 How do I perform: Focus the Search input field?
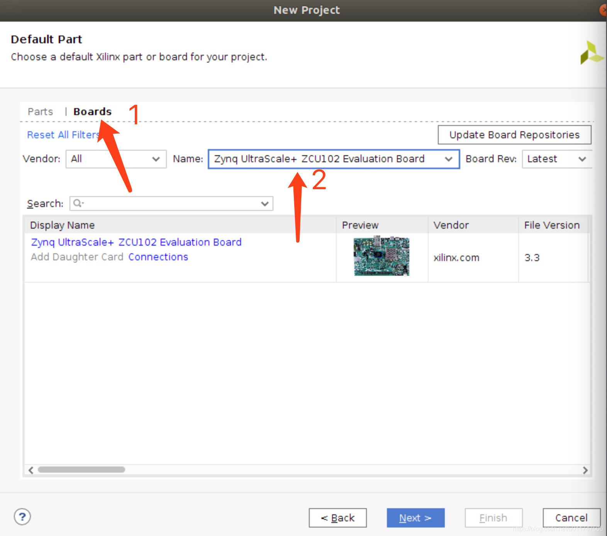click(171, 204)
